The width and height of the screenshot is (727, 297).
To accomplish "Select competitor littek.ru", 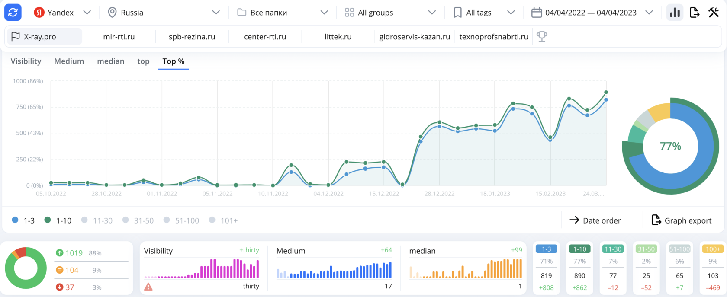I will click(338, 37).
